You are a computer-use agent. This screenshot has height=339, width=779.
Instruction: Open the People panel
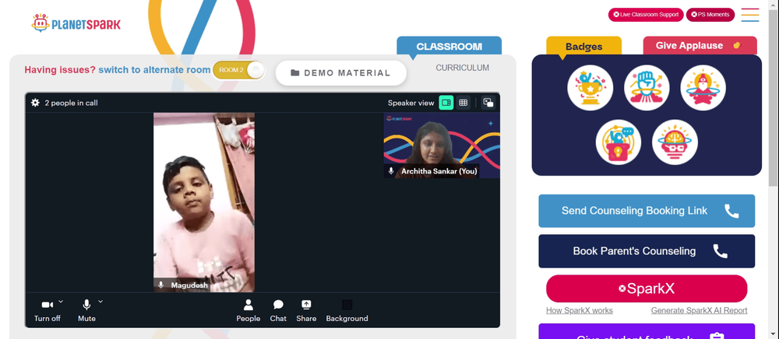(x=249, y=311)
